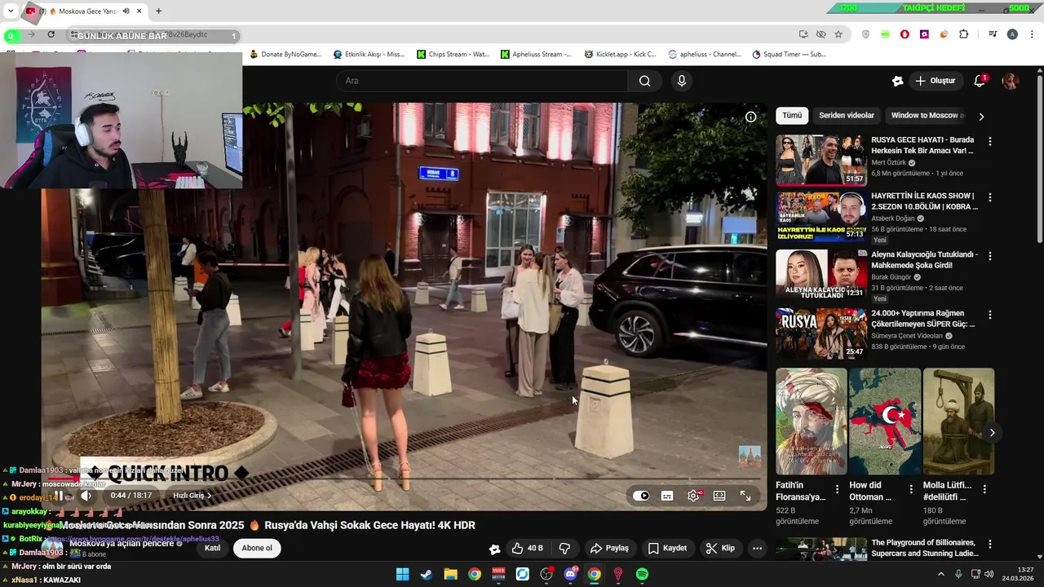Select the Tümü filter chip
The image size is (1044, 587).
click(x=792, y=116)
